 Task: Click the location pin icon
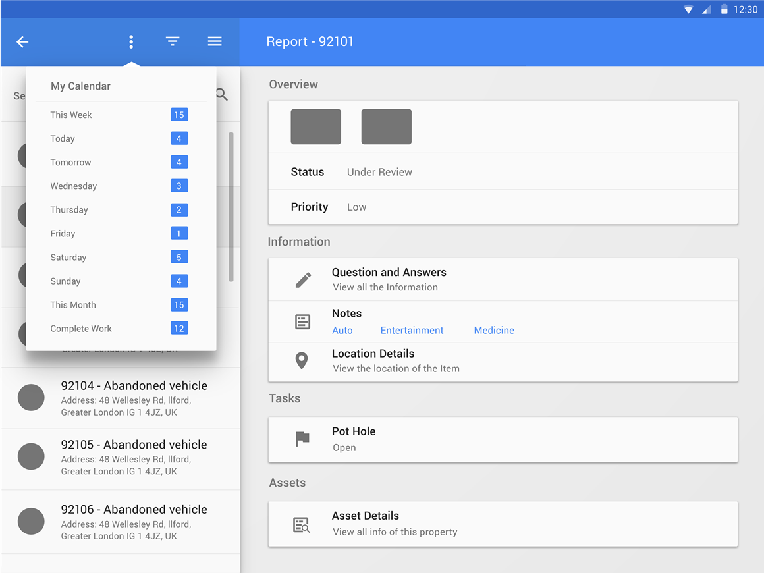[302, 360]
